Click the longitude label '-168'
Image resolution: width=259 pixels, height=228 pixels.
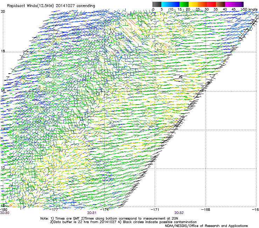coord(206,210)
